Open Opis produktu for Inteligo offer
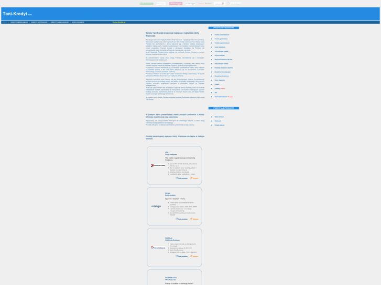This screenshot has width=381, height=285. click(x=182, y=219)
